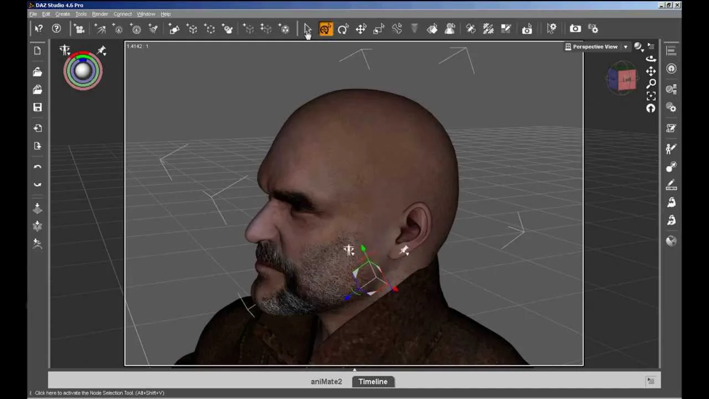This screenshot has height=399, width=709.
Task: Switch to the aniMate2 tab
Action: (x=326, y=381)
